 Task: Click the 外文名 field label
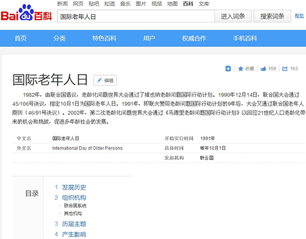pyautogui.click(x=24, y=148)
